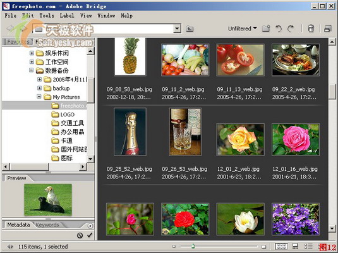Select yellow rose thumbnail 12_01_2_web.jpg
Image resolution: width=338 pixels, height=253 pixels.
(240, 139)
